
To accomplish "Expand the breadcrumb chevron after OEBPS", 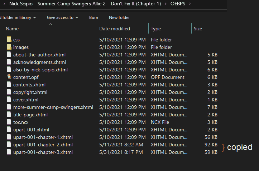I will tap(190, 4).
